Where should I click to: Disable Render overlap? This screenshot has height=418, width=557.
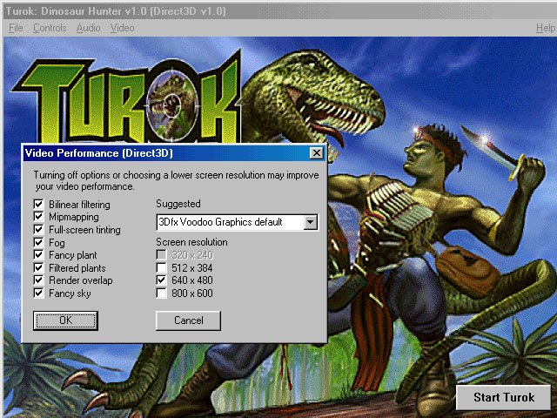point(38,280)
